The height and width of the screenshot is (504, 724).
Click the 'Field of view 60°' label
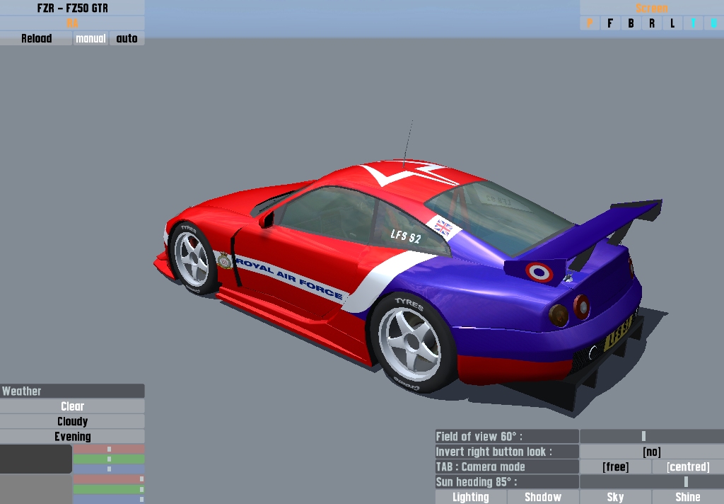[507, 436]
